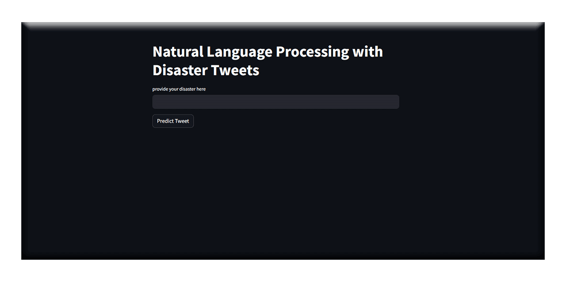Click the word "provide" in the input label
Viewport: 566px width, 288px height.
[x=160, y=89]
